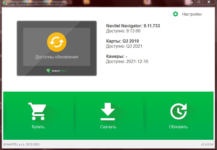217x150 pixels.
Task: Click the Доступны обновления text
Action: 57,57
